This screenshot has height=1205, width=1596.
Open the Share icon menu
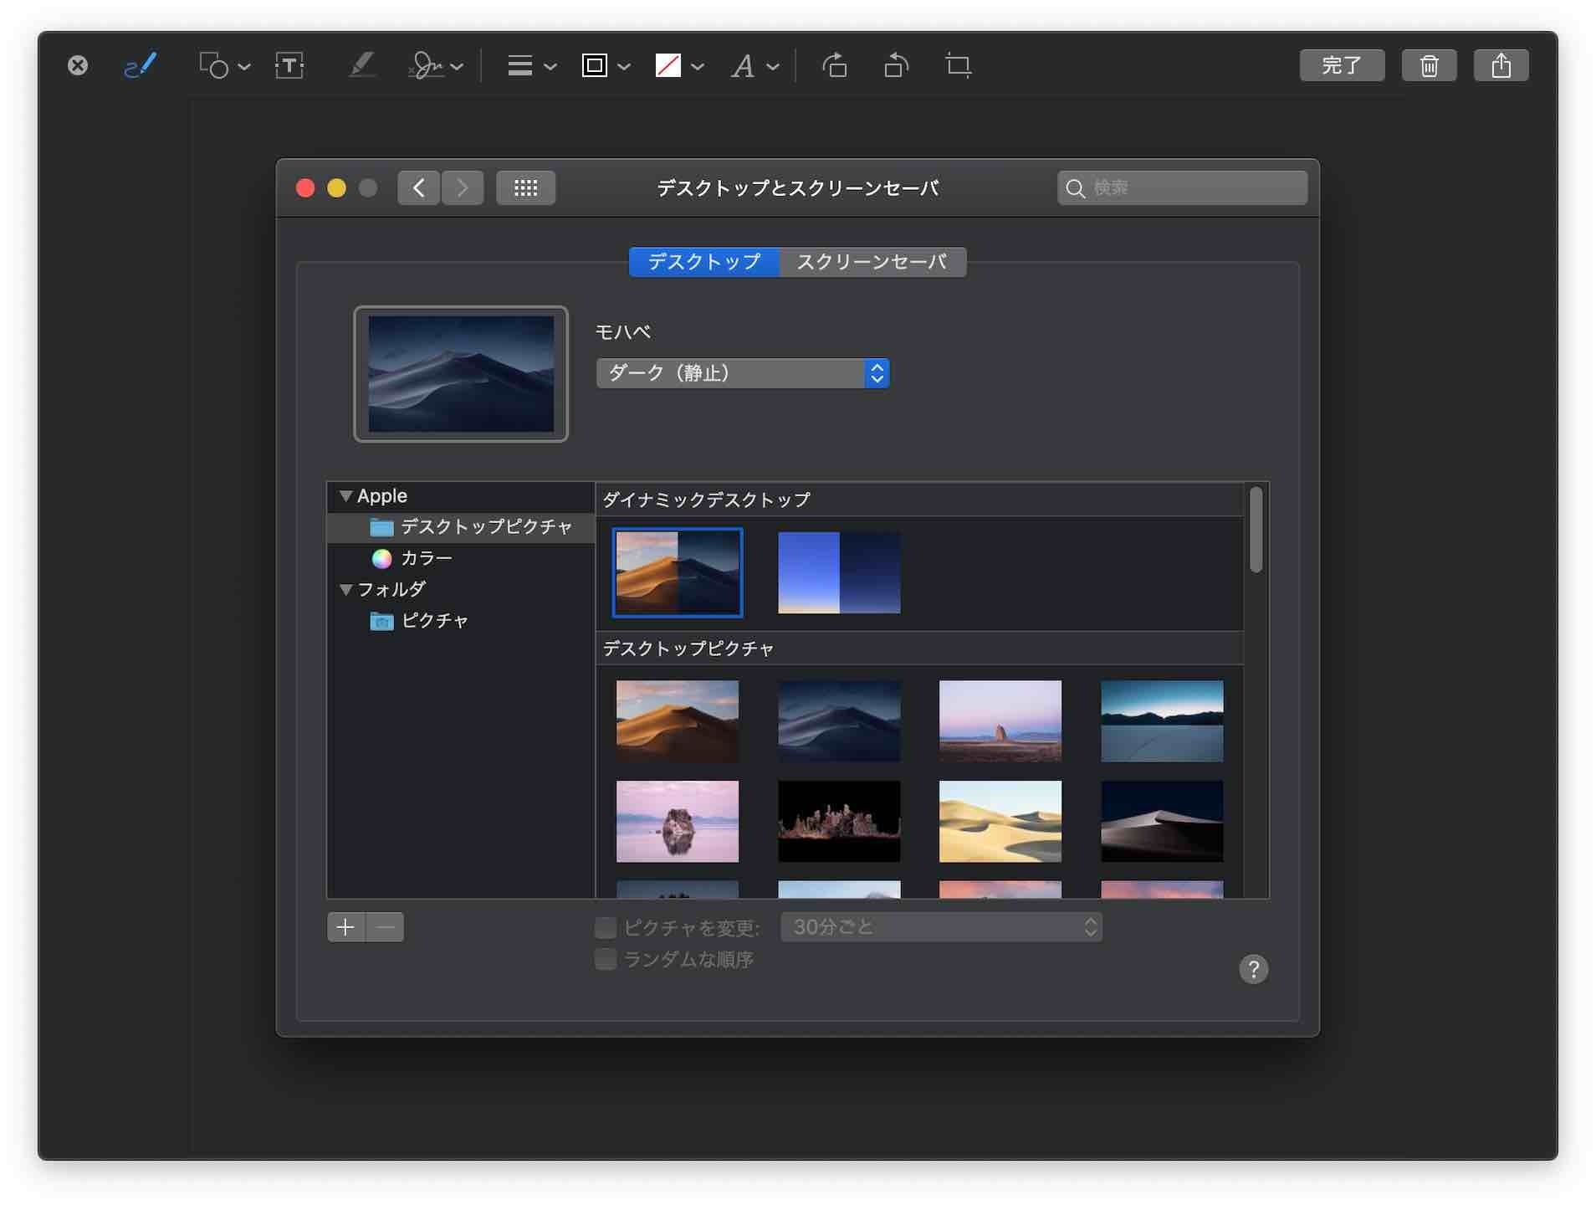click(1501, 65)
